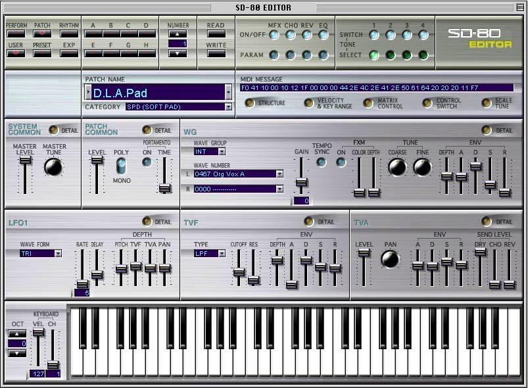The height and width of the screenshot is (388, 528).
Task: Toggle FXM ON
Action: (341, 162)
